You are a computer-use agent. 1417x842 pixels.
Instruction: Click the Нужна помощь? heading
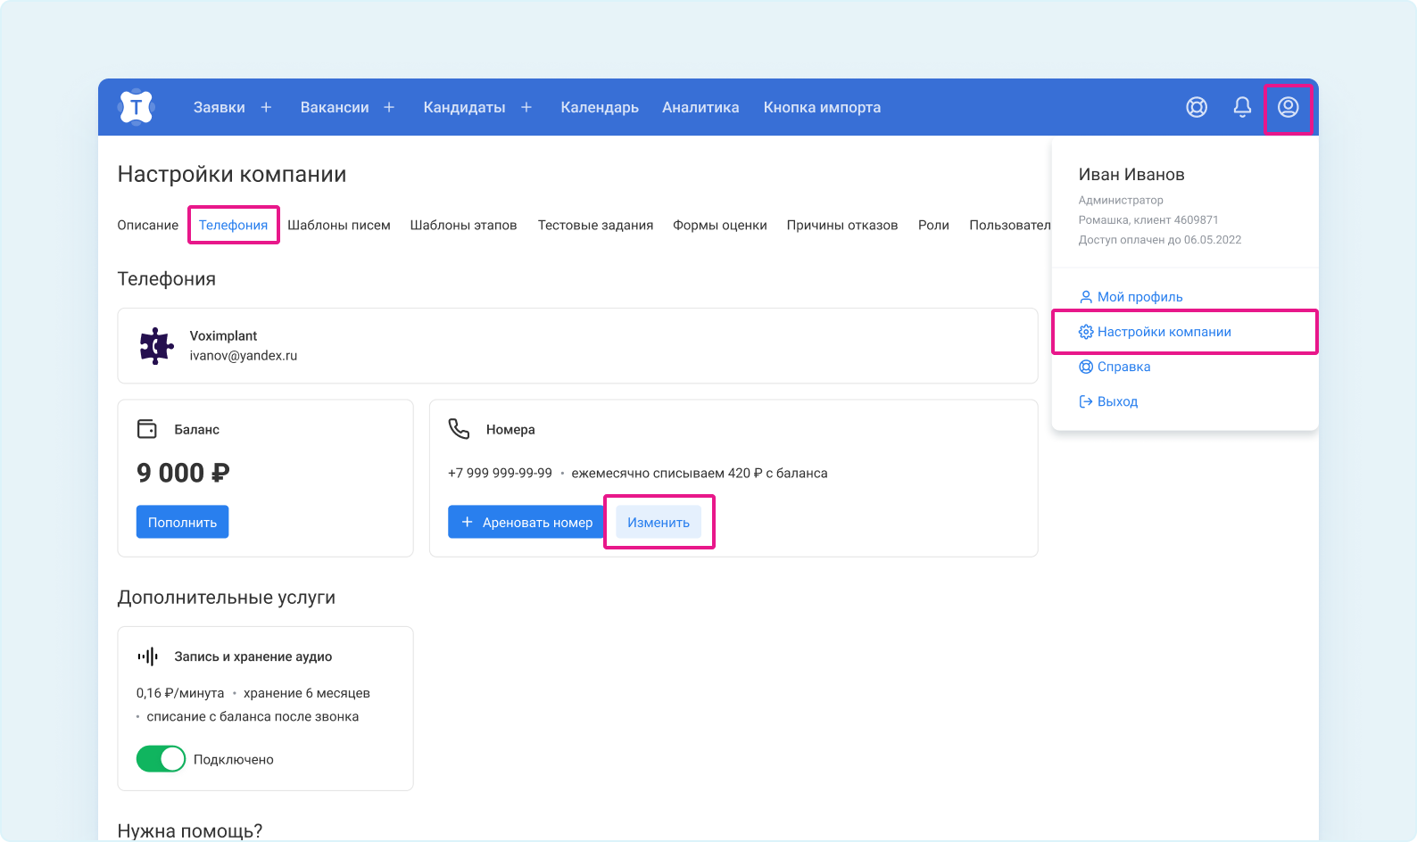click(x=190, y=830)
